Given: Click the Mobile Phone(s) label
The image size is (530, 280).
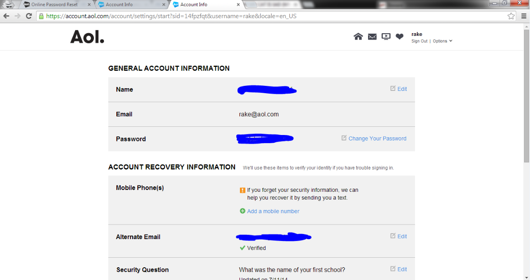Looking at the screenshot, I should point(140,188).
